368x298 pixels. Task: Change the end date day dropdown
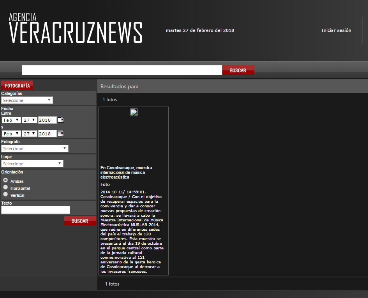[29, 134]
